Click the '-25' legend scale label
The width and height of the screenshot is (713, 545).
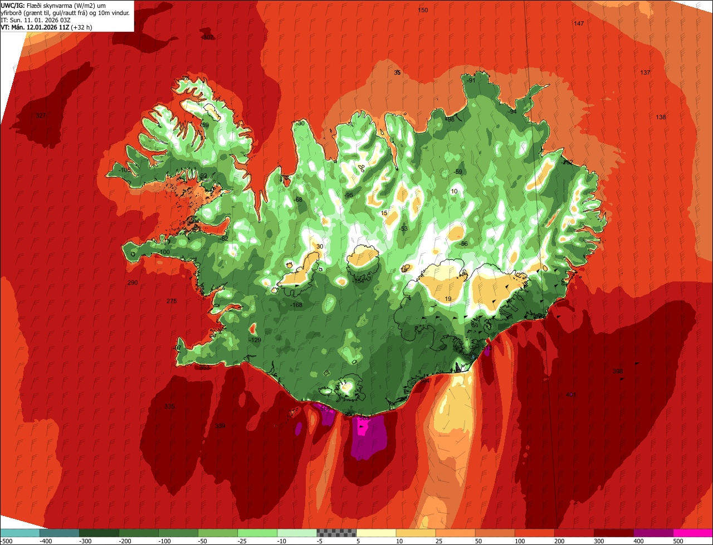[x=243, y=541]
